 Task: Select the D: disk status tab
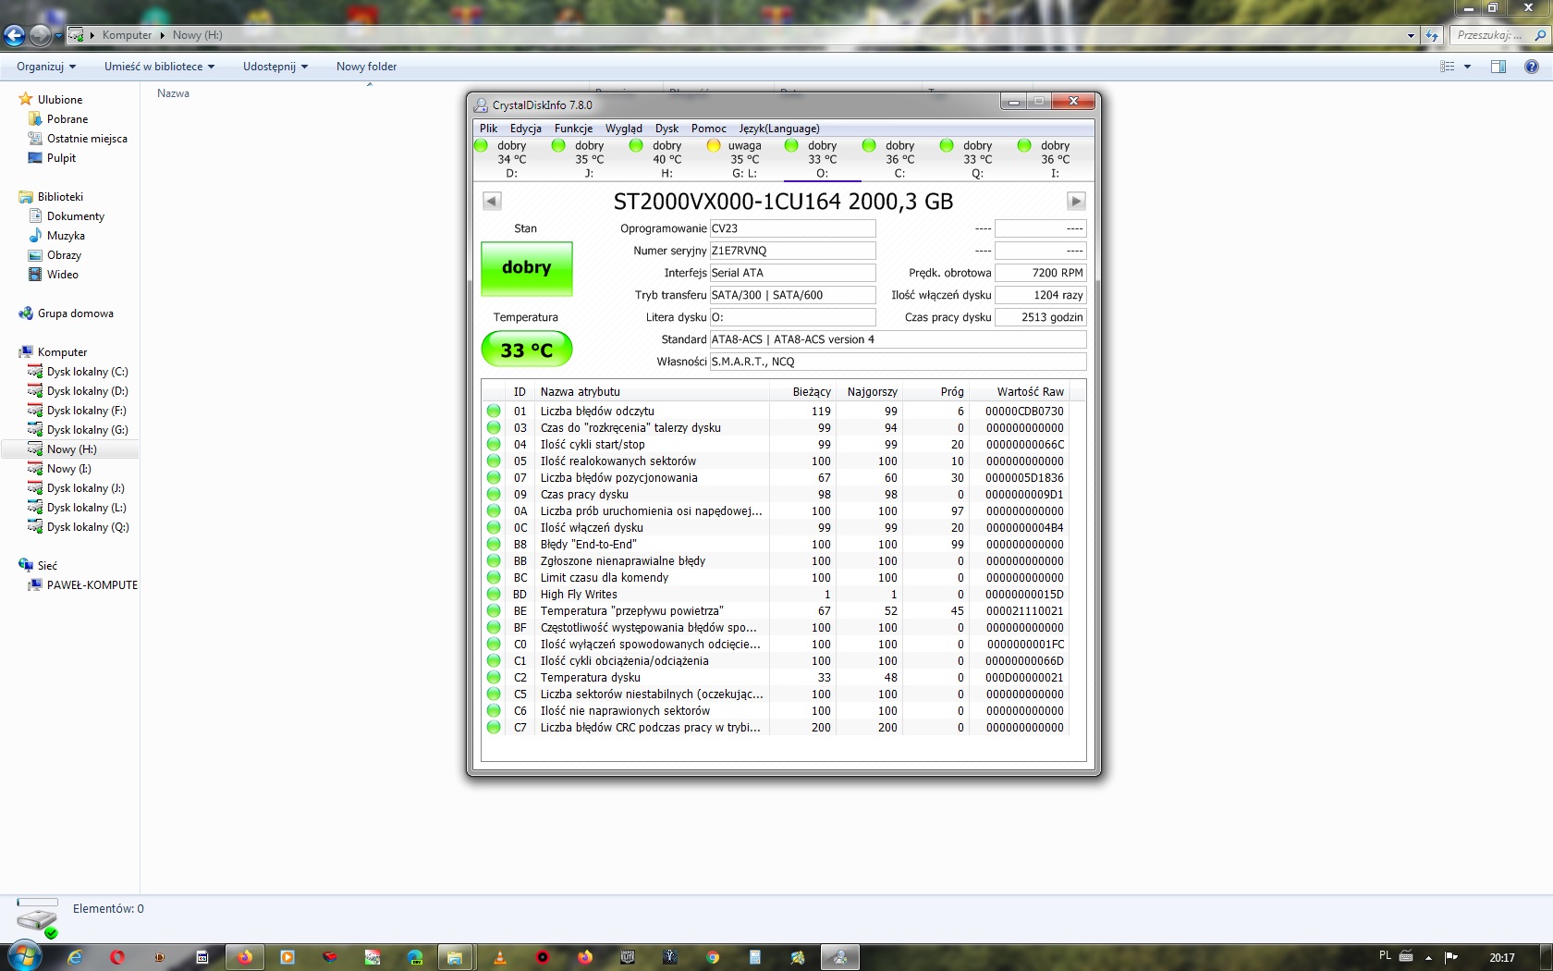click(511, 159)
